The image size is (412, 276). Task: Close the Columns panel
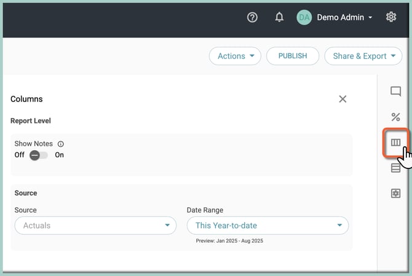[x=343, y=99]
